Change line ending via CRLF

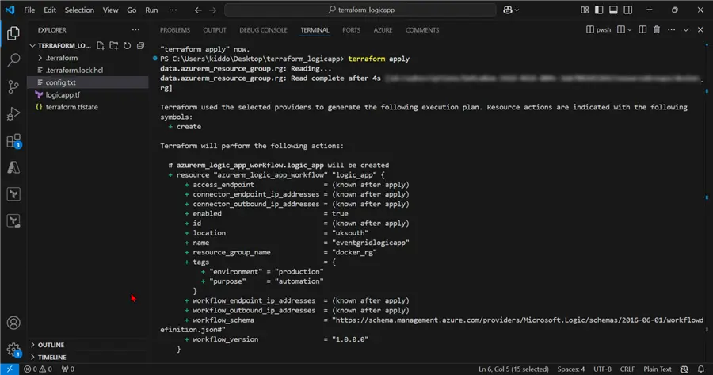(x=627, y=369)
